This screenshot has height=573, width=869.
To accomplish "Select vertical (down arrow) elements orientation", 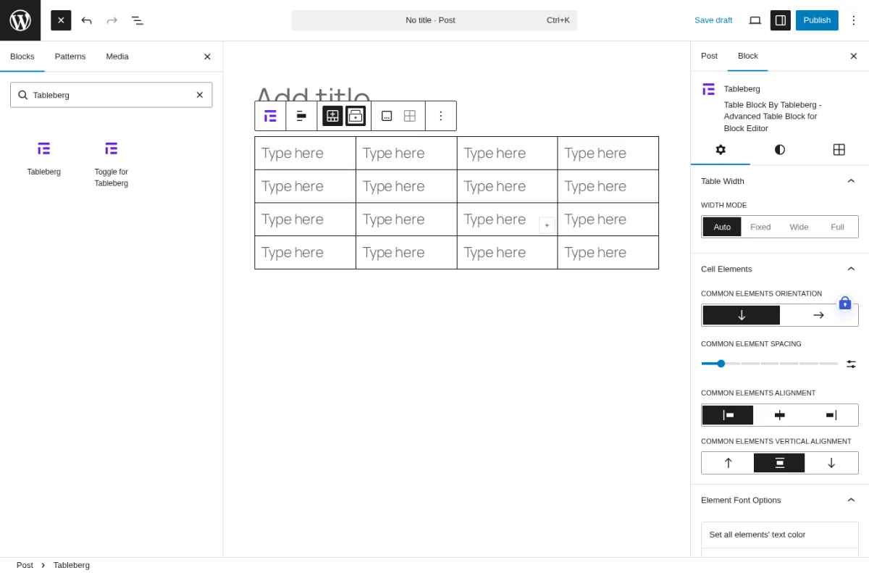I will [742, 315].
